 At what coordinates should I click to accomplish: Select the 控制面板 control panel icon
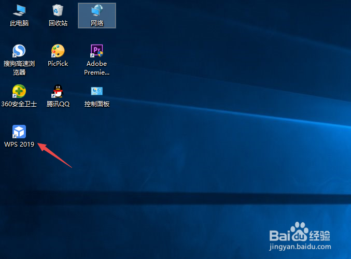97,91
